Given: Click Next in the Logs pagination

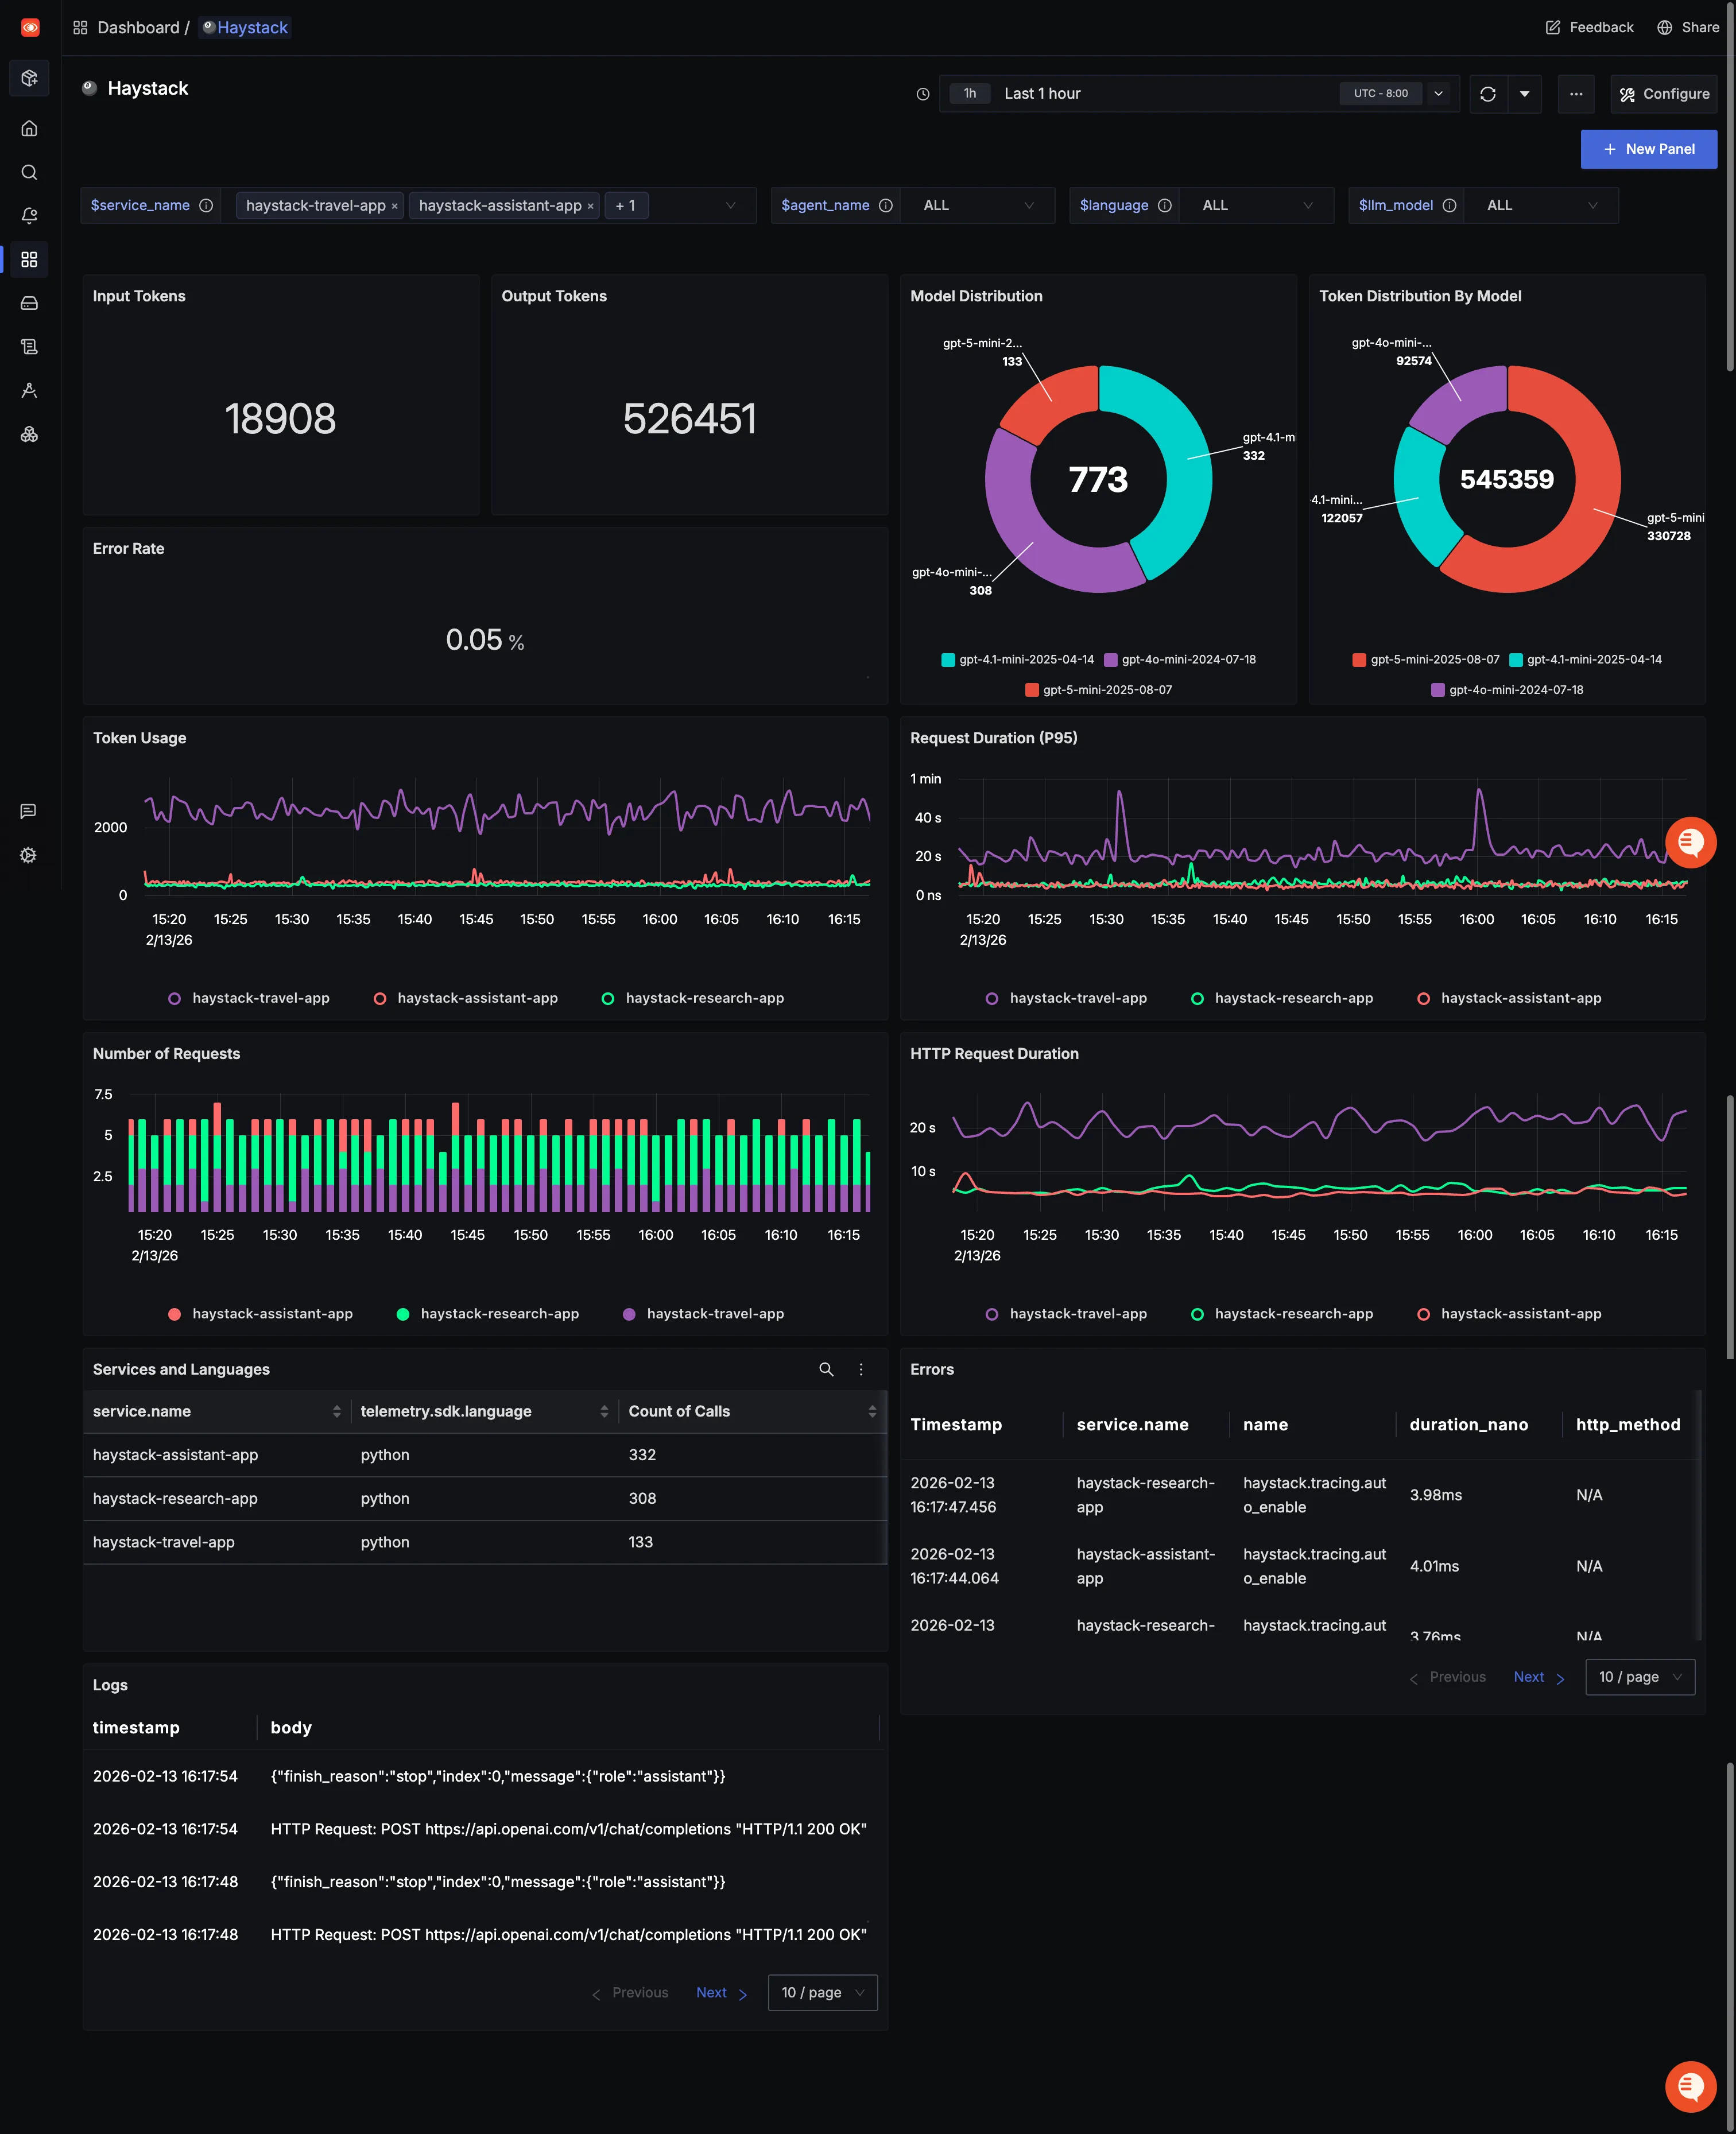Looking at the screenshot, I should click(711, 1992).
